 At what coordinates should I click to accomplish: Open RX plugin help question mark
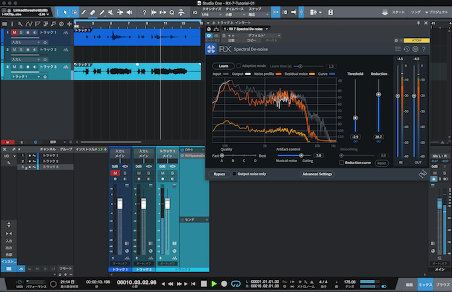pos(424,49)
